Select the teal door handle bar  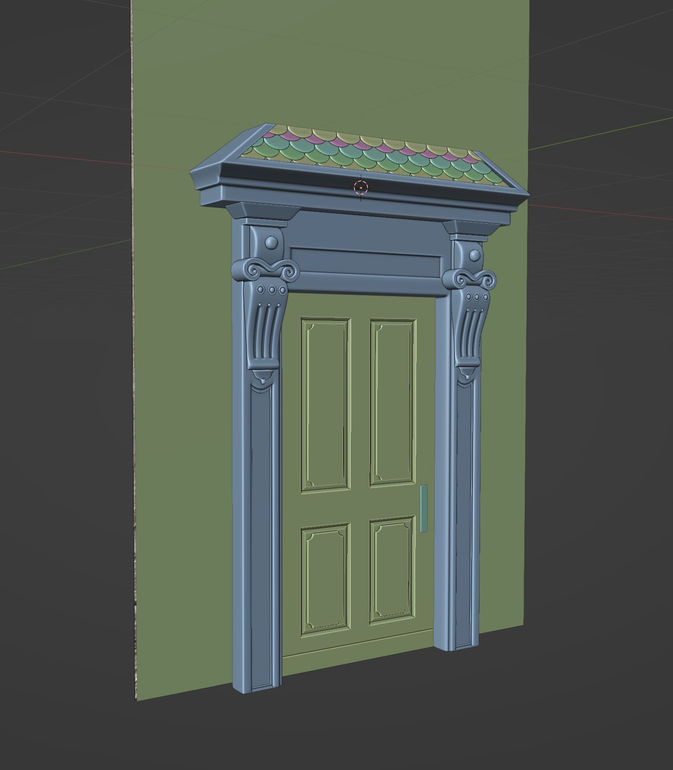(423, 508)
